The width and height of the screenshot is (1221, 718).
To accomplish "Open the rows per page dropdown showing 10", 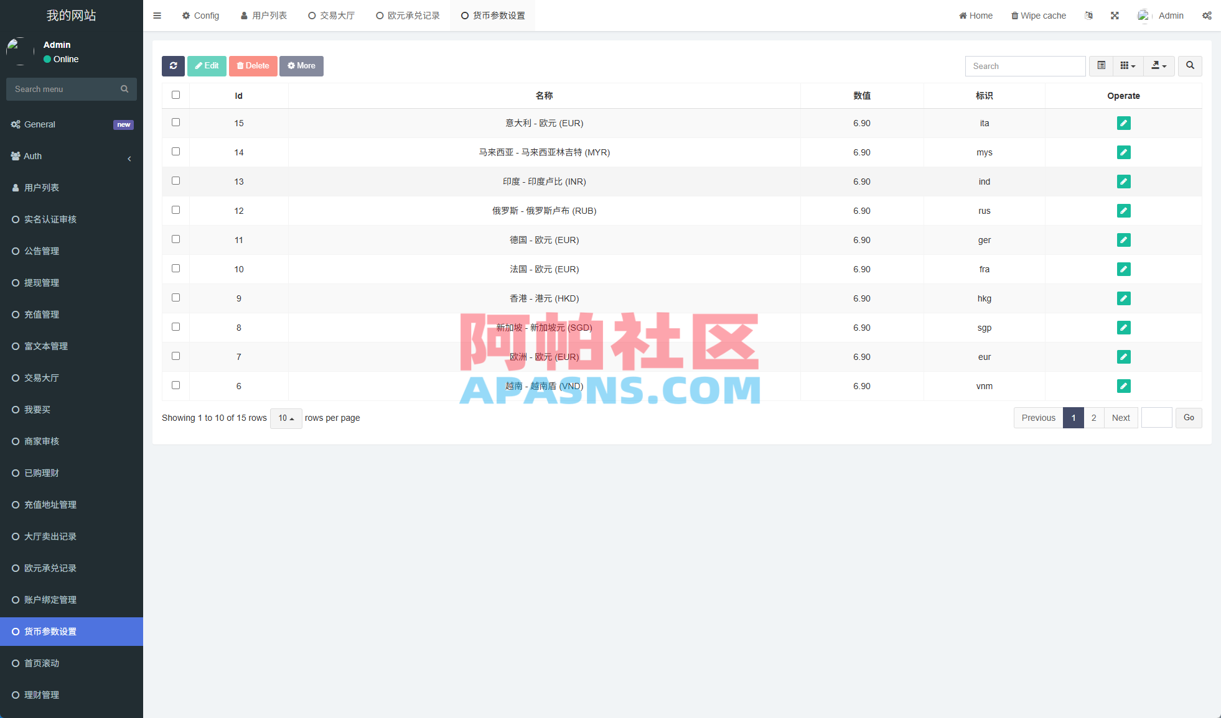I will tap(286, 418).
